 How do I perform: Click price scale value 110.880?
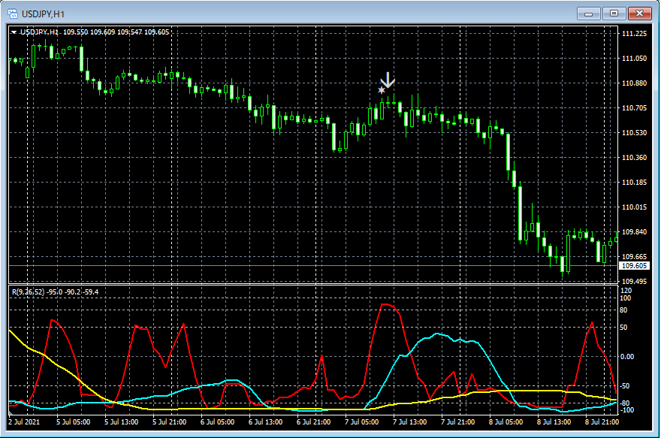635,83
